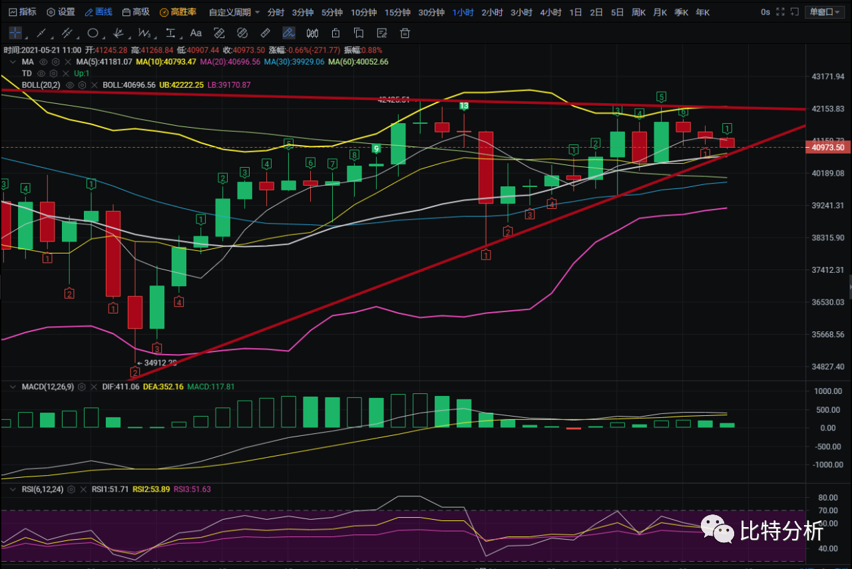Click the trash icon to delete drawings
The width and height of the screenshot is (852, 569).
[405, 33]
